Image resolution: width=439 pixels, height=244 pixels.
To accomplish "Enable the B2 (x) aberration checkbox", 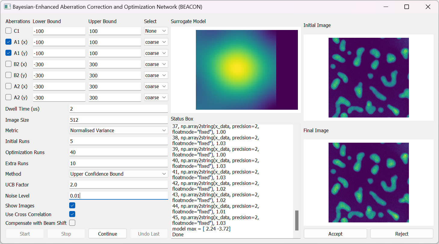I will tap(8, 64).
